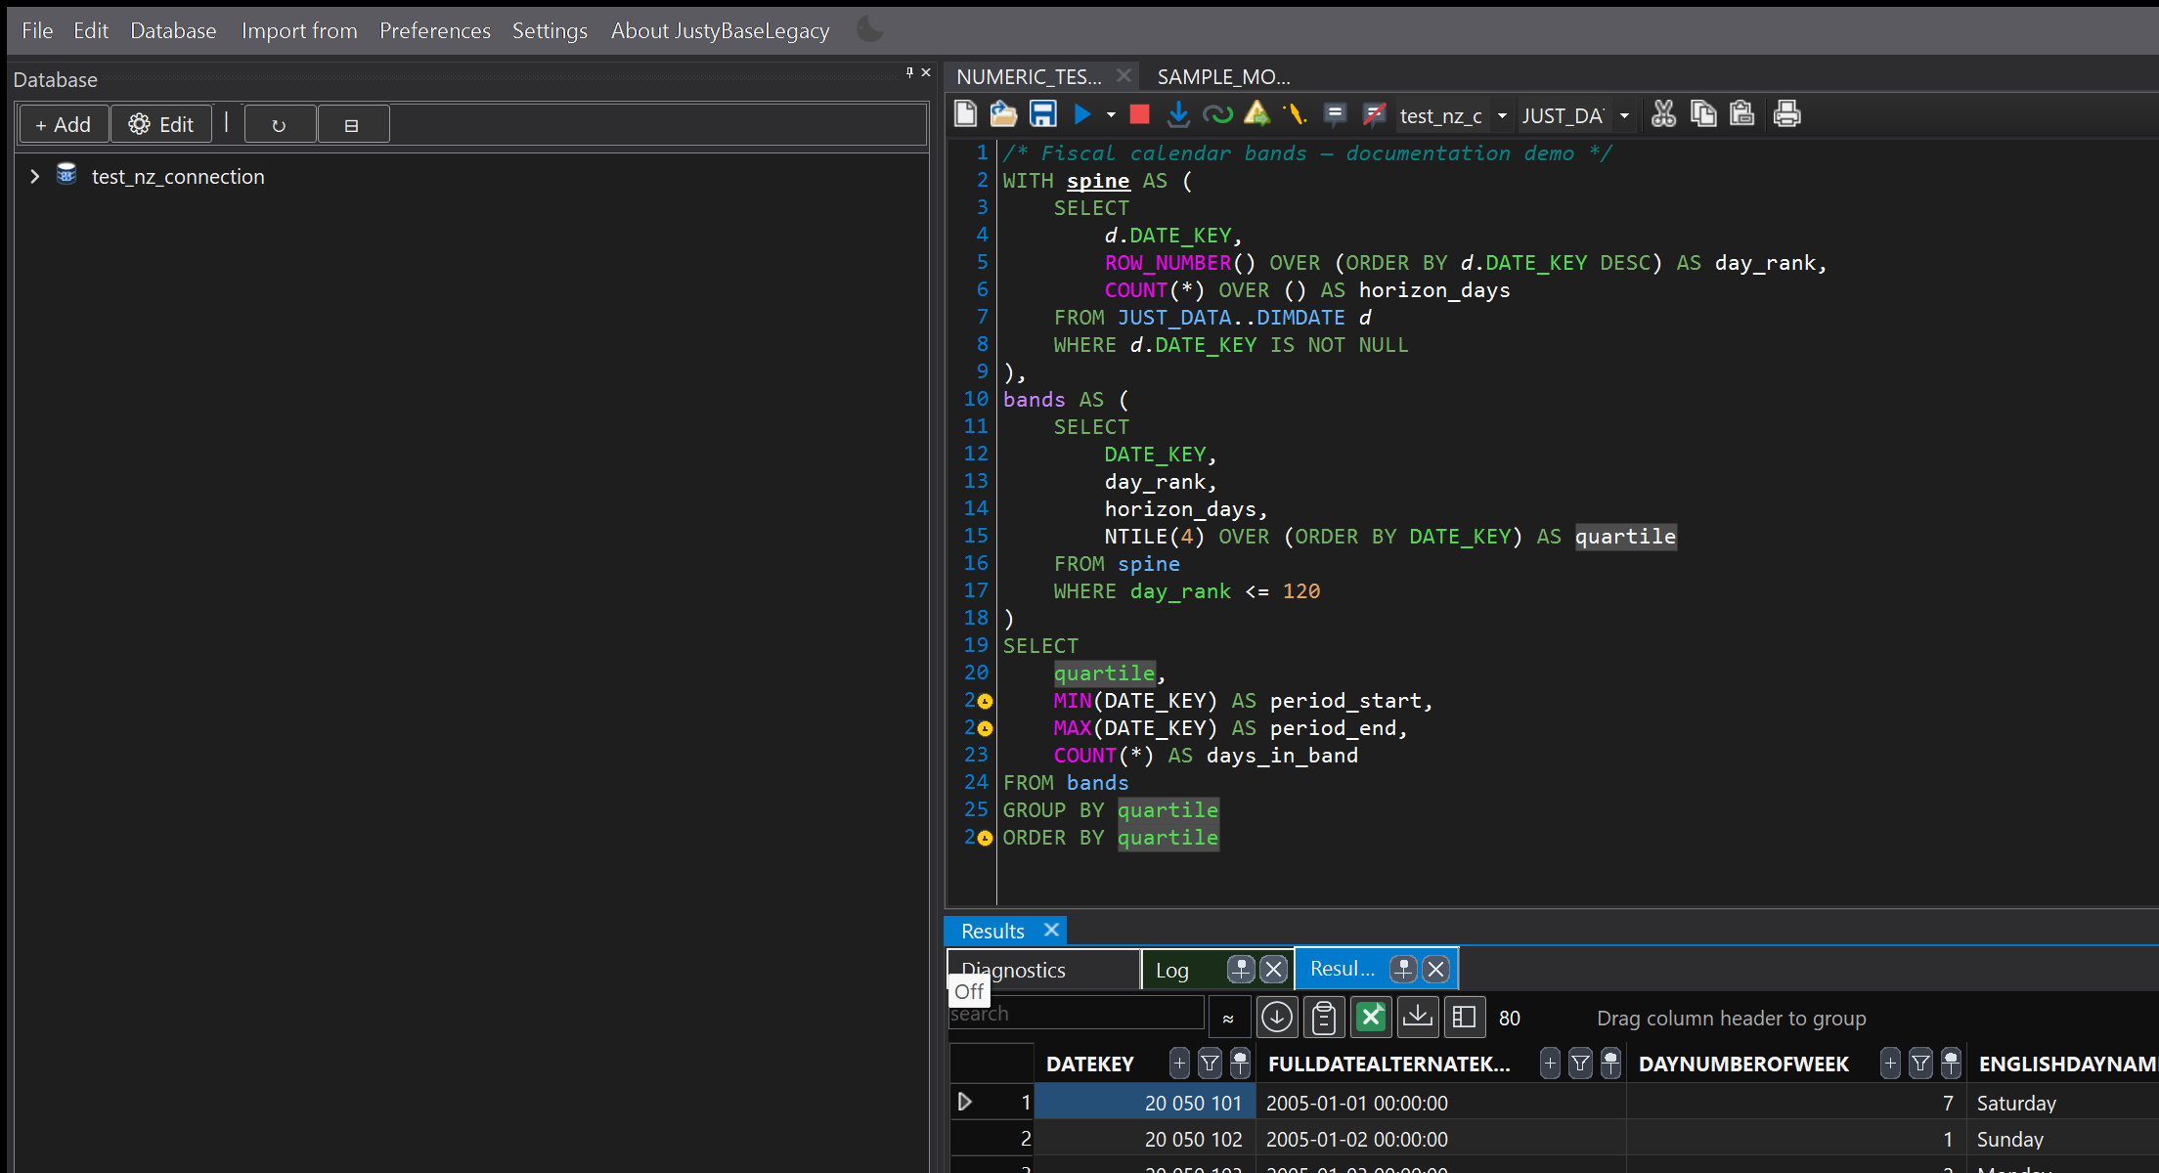Open the File menu

click(37, 30)
